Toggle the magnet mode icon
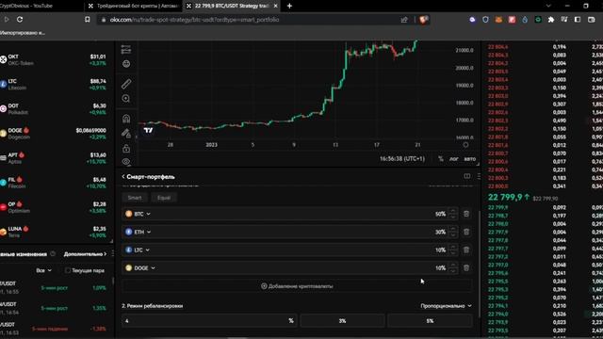 coord(126,119)
